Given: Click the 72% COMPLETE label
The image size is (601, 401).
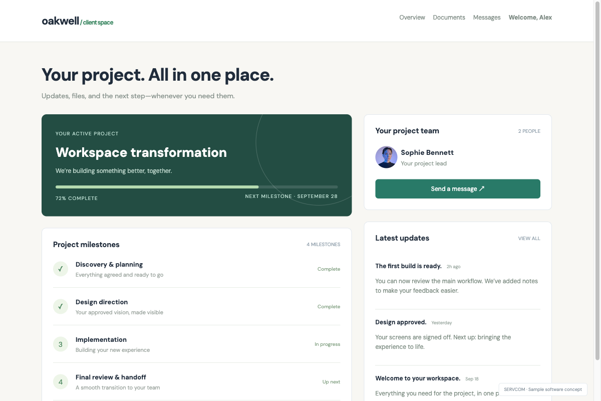Looking at the screenshot, I should coord(77,198).
